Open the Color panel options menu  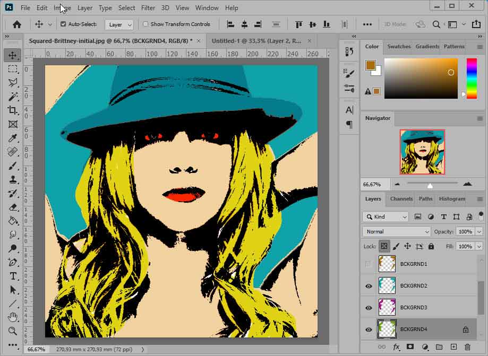[x=480, y=47]
